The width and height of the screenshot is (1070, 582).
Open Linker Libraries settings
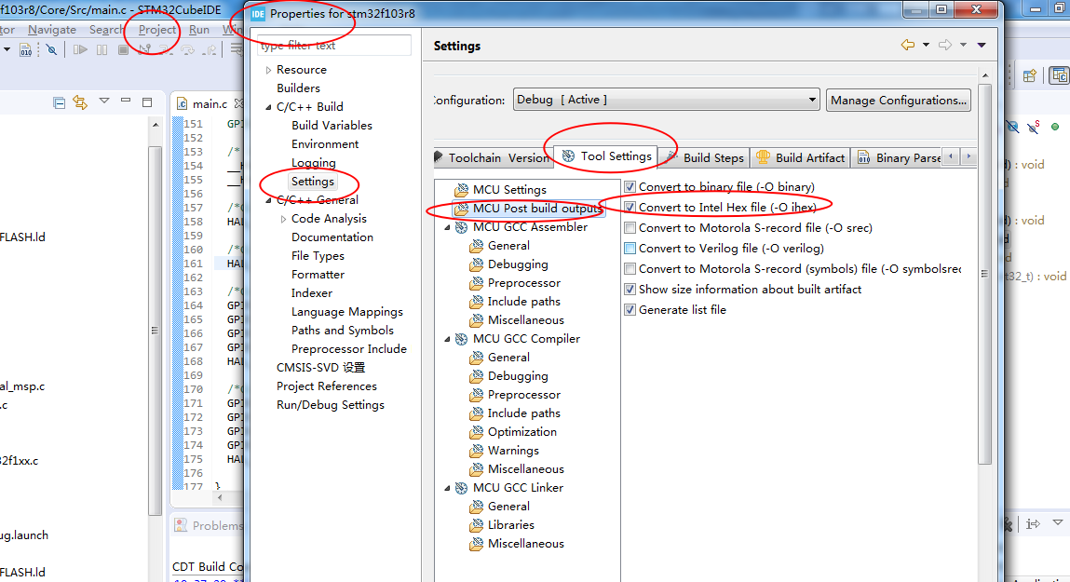pyautogui.click(x=510, y=524)
